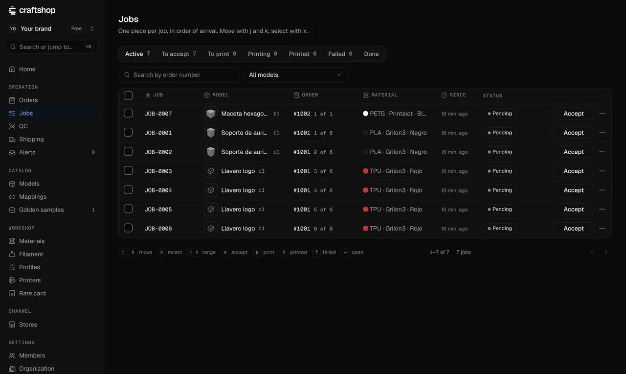Click the white PETG color dot for JOB-0007

(x=365, y=114)
